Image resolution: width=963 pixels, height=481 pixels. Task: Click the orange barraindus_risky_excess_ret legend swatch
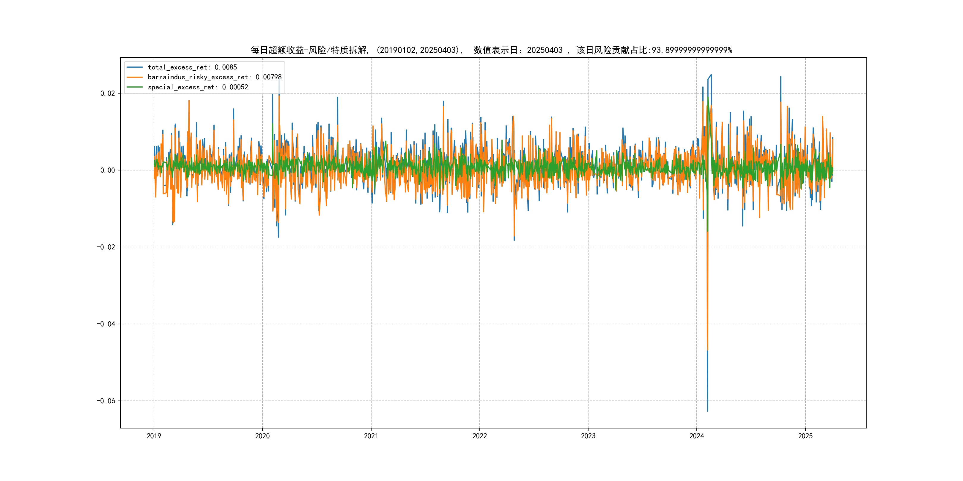tap(135, 77)
